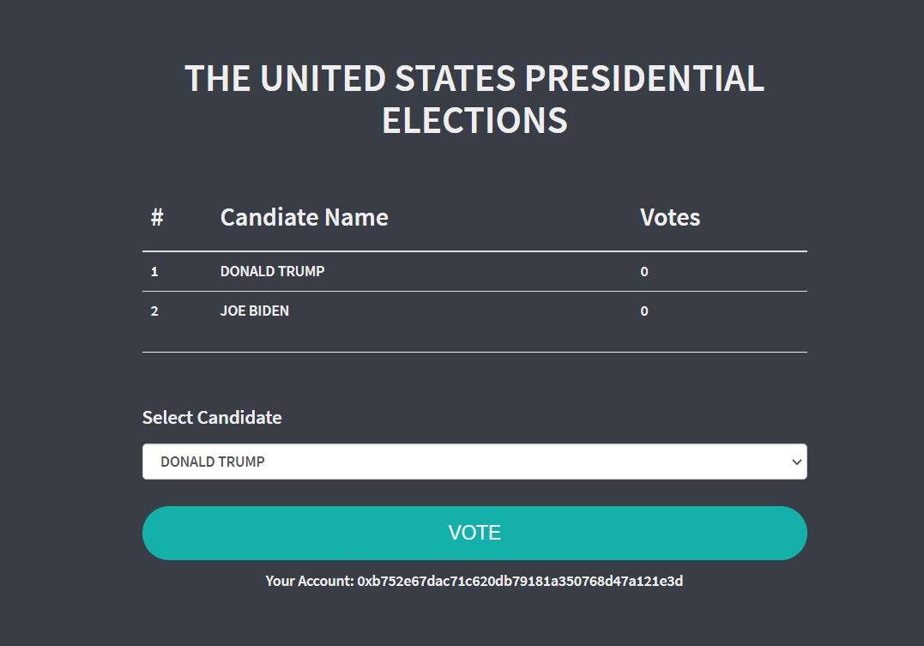Screen dimensions: 924x646
Task: Click the Select Candidate label
Action: pyautogui.click(x=211, y=417)
